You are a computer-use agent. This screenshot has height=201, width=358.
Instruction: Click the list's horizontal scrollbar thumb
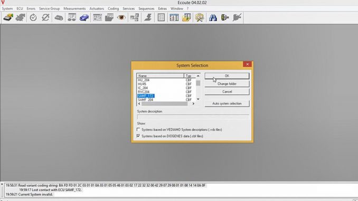pyautogui.click(x=164, y=103)
